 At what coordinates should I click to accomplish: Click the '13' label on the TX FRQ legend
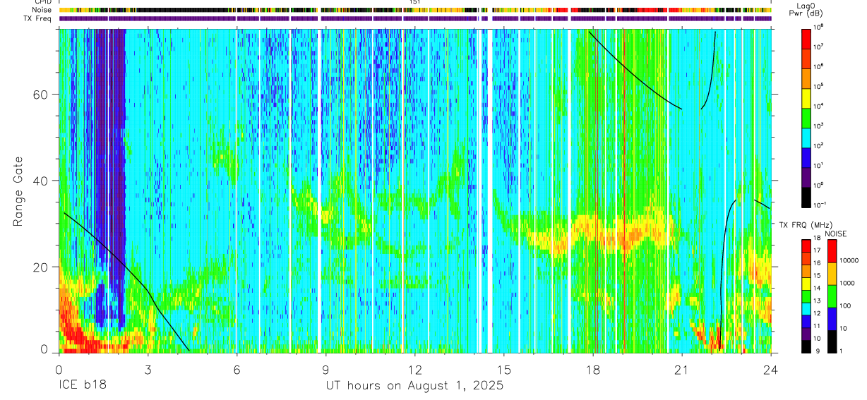click(x=817, y=302)
